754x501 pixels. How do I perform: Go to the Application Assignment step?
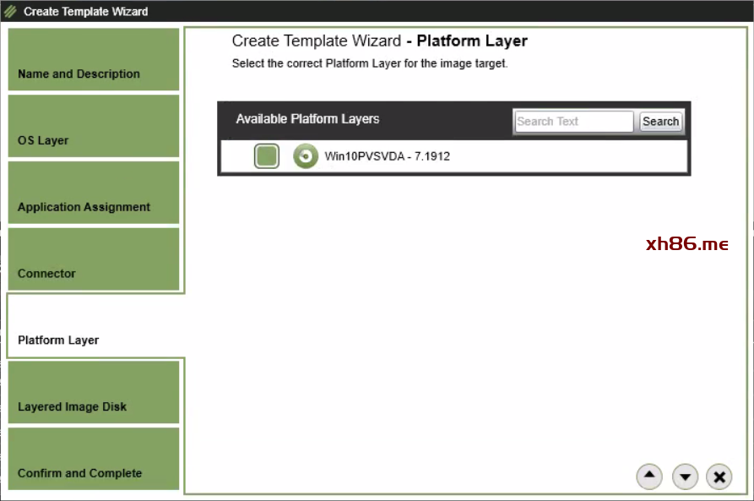(x=94, y=193)
